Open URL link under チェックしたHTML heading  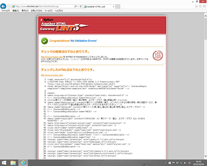[52, 75]
